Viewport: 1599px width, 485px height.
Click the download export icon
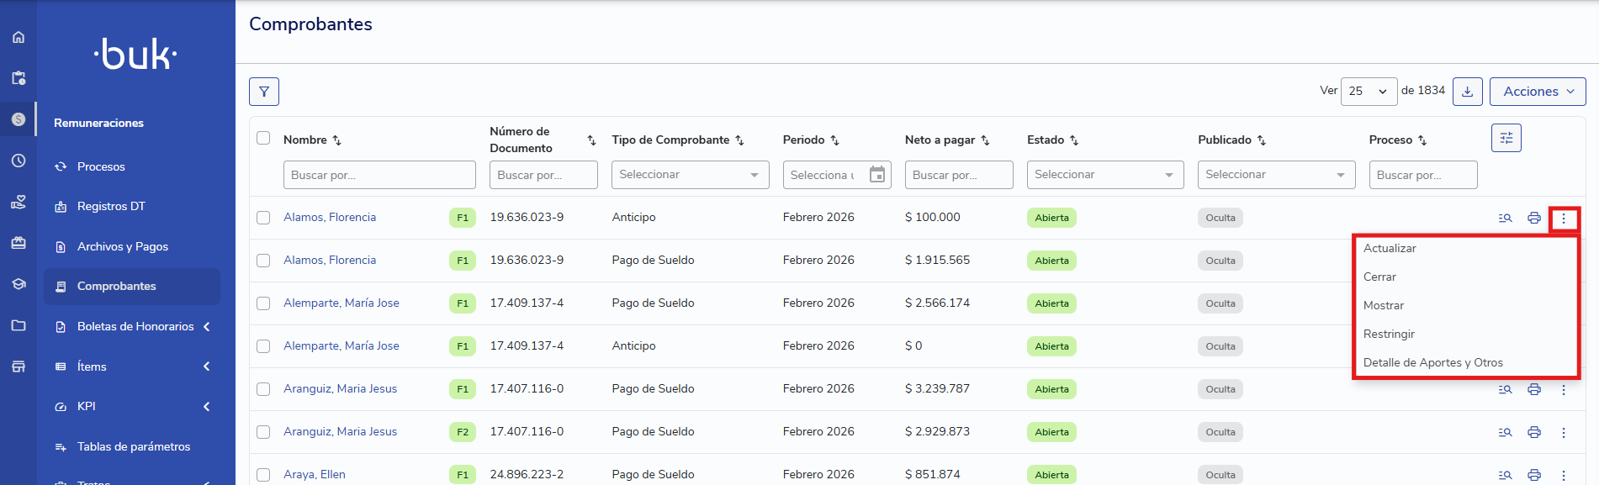(x=1467, y=92)
